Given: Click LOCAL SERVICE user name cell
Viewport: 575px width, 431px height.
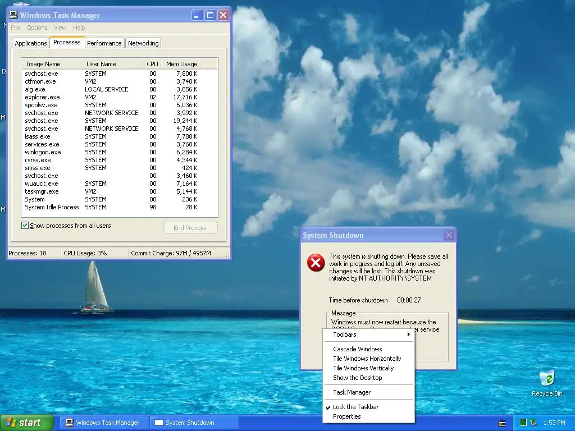Looking at the screenshot, I should (x=107, y=89).
